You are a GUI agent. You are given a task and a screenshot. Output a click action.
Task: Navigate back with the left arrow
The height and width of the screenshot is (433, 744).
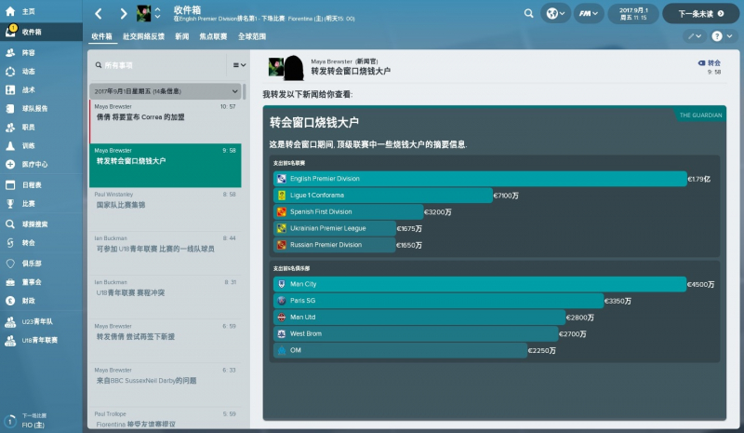click(99, 14)
